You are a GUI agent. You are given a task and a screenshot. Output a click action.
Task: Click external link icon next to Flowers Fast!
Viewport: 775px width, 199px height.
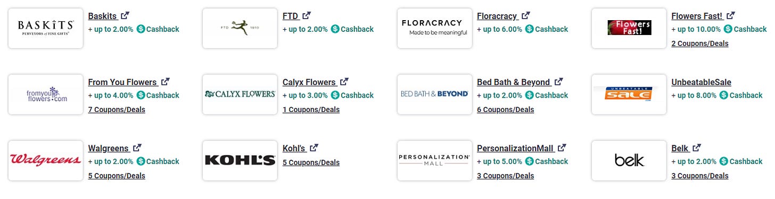(x=731, y=16)
